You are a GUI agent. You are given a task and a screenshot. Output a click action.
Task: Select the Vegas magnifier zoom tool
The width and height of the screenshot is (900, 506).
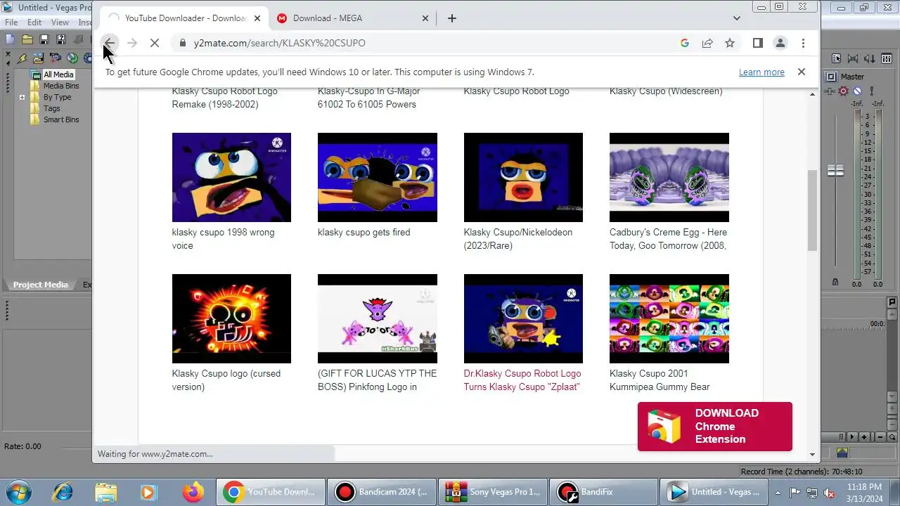pyautogui.click(x=892, y=437)
